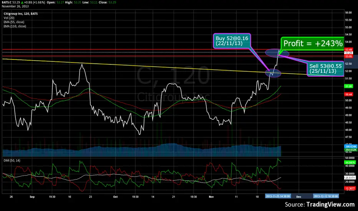
Task: Click the Buy 52@0.16 callout
Action: [x=232, y=41]
